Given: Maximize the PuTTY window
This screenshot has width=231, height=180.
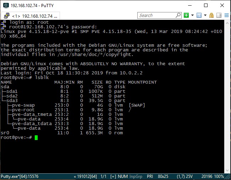Looking at the screenshot, I should click(206, 5).
